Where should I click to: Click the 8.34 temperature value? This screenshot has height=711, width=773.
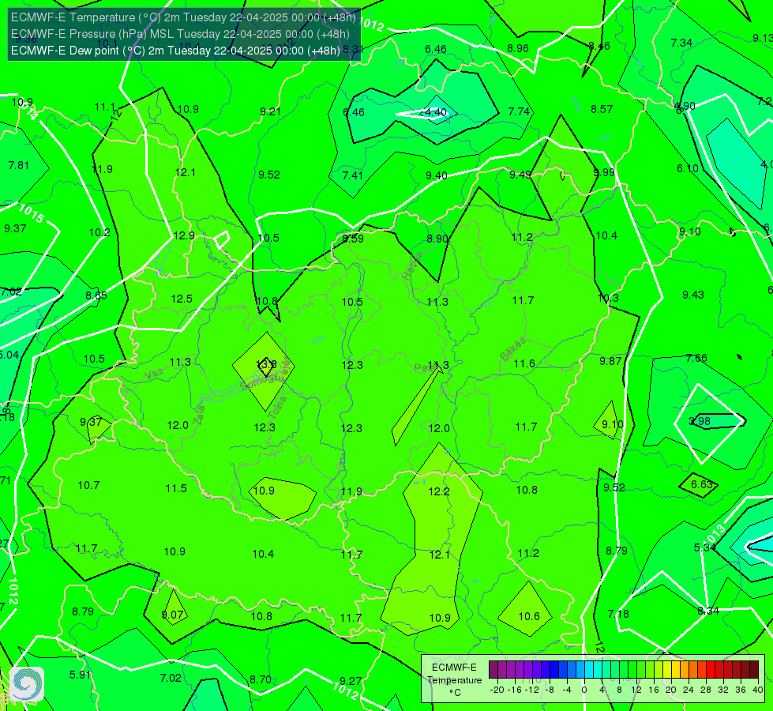(708, 611)
